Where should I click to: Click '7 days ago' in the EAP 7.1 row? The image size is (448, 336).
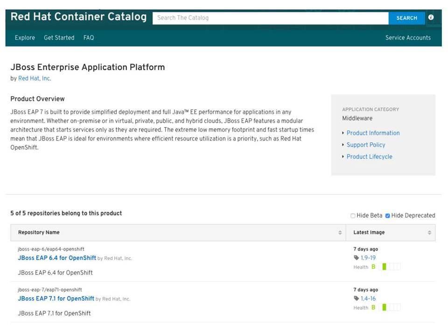[365, 290]
